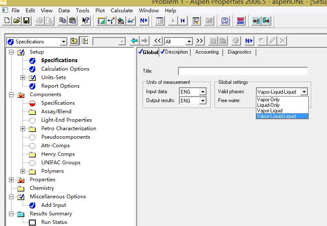Click the New file icon
The height and width of the screenshot is (226, 327).
pos(7,20)
